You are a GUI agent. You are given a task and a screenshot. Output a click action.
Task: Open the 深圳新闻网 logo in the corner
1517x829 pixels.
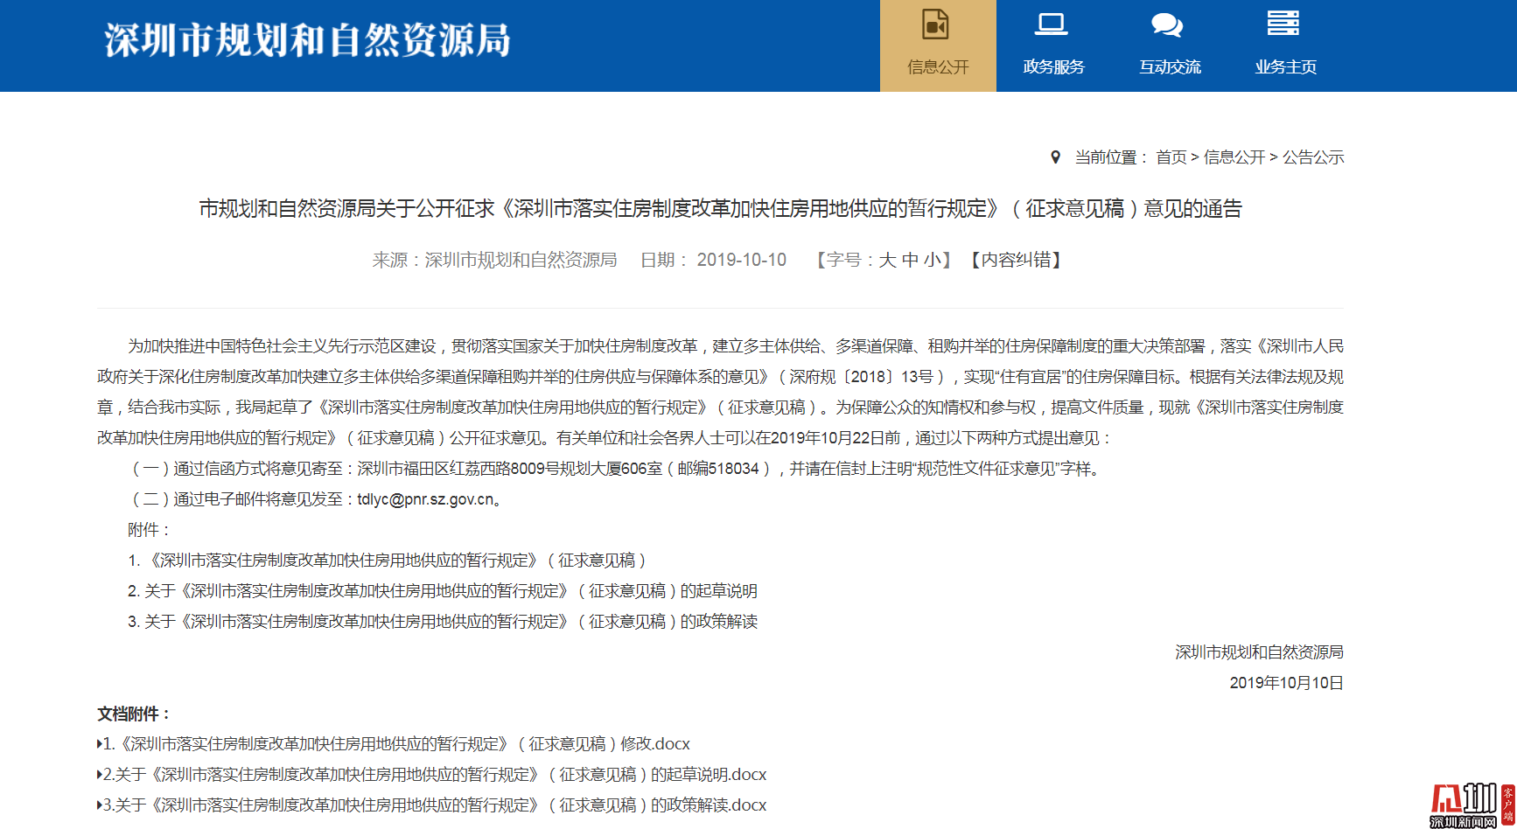(1471, 805)
